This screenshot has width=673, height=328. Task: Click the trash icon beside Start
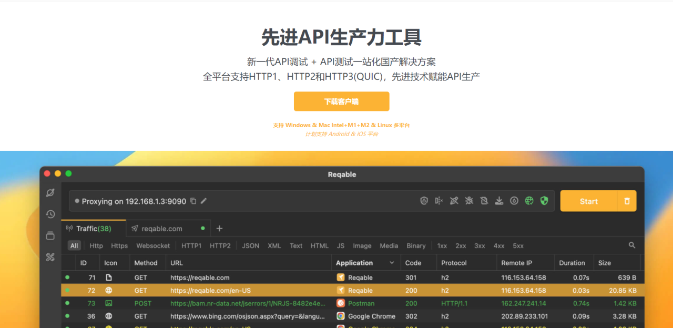pos(627,201)
